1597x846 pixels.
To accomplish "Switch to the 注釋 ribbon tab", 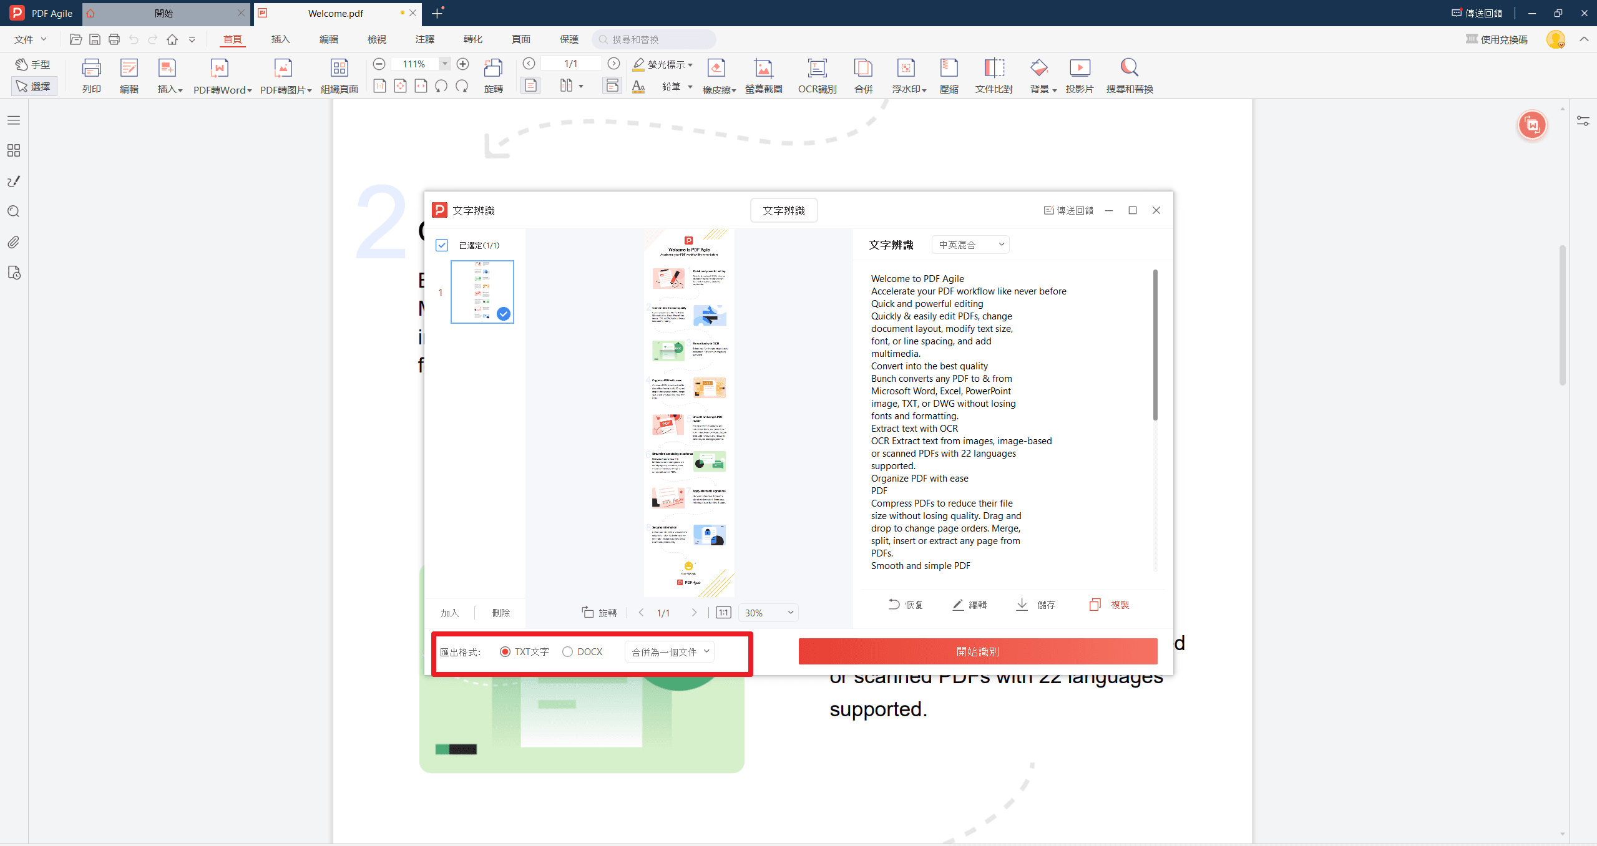I will pyautogui.click(x=424, y=39).
